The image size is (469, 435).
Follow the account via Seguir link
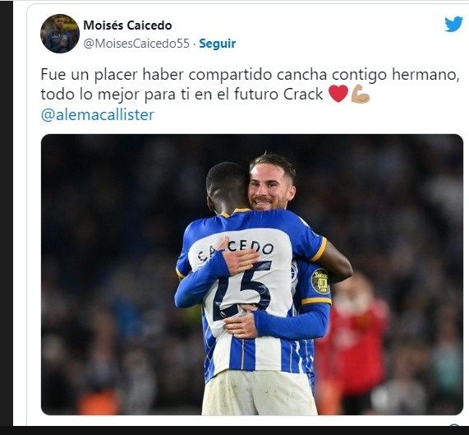click(218, 44)
